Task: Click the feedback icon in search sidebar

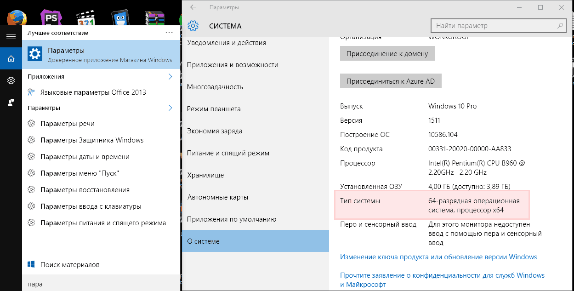Action: (x=11, y=103)
